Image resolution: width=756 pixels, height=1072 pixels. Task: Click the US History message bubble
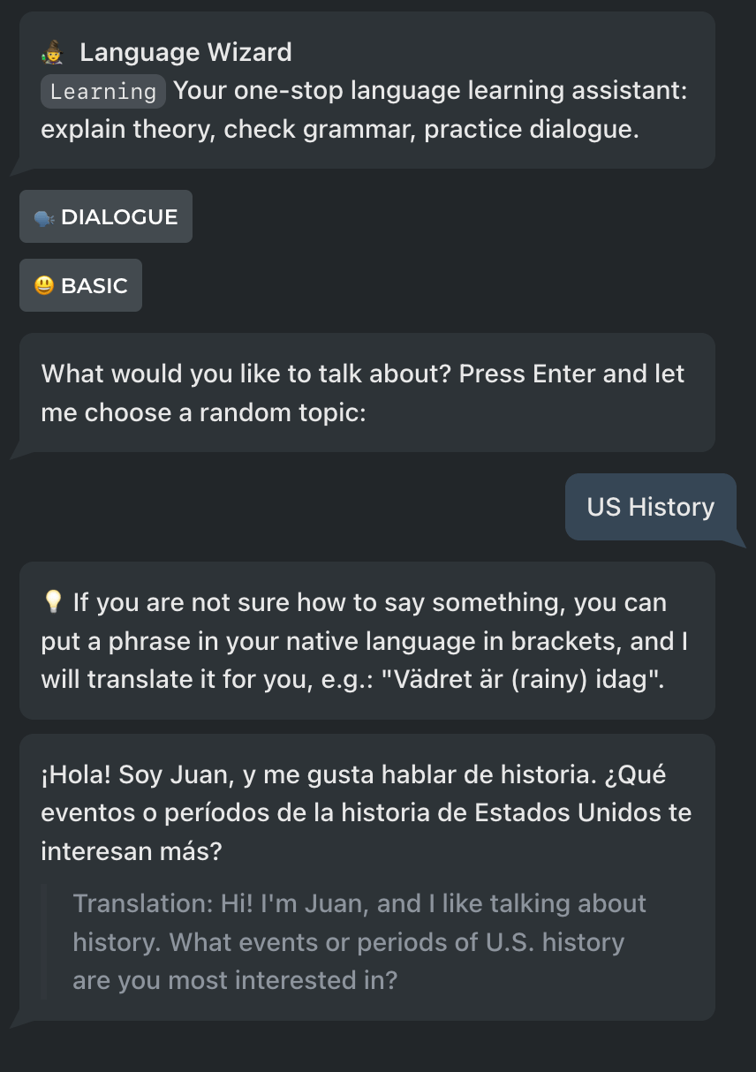(650, 507)
